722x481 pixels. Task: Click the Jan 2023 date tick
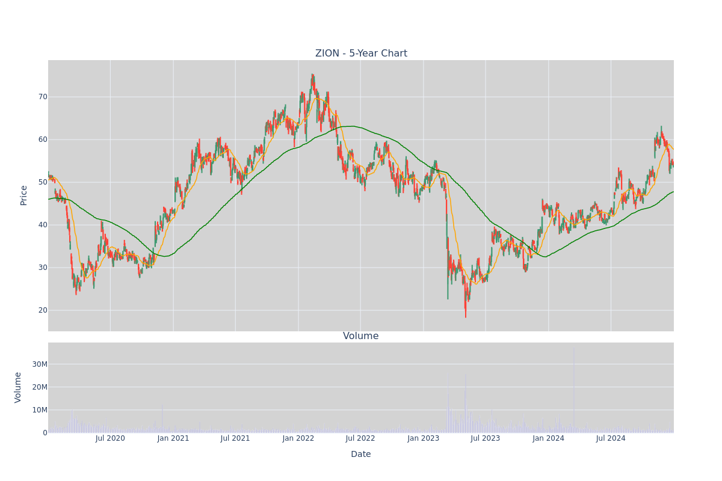pos(424,438)
